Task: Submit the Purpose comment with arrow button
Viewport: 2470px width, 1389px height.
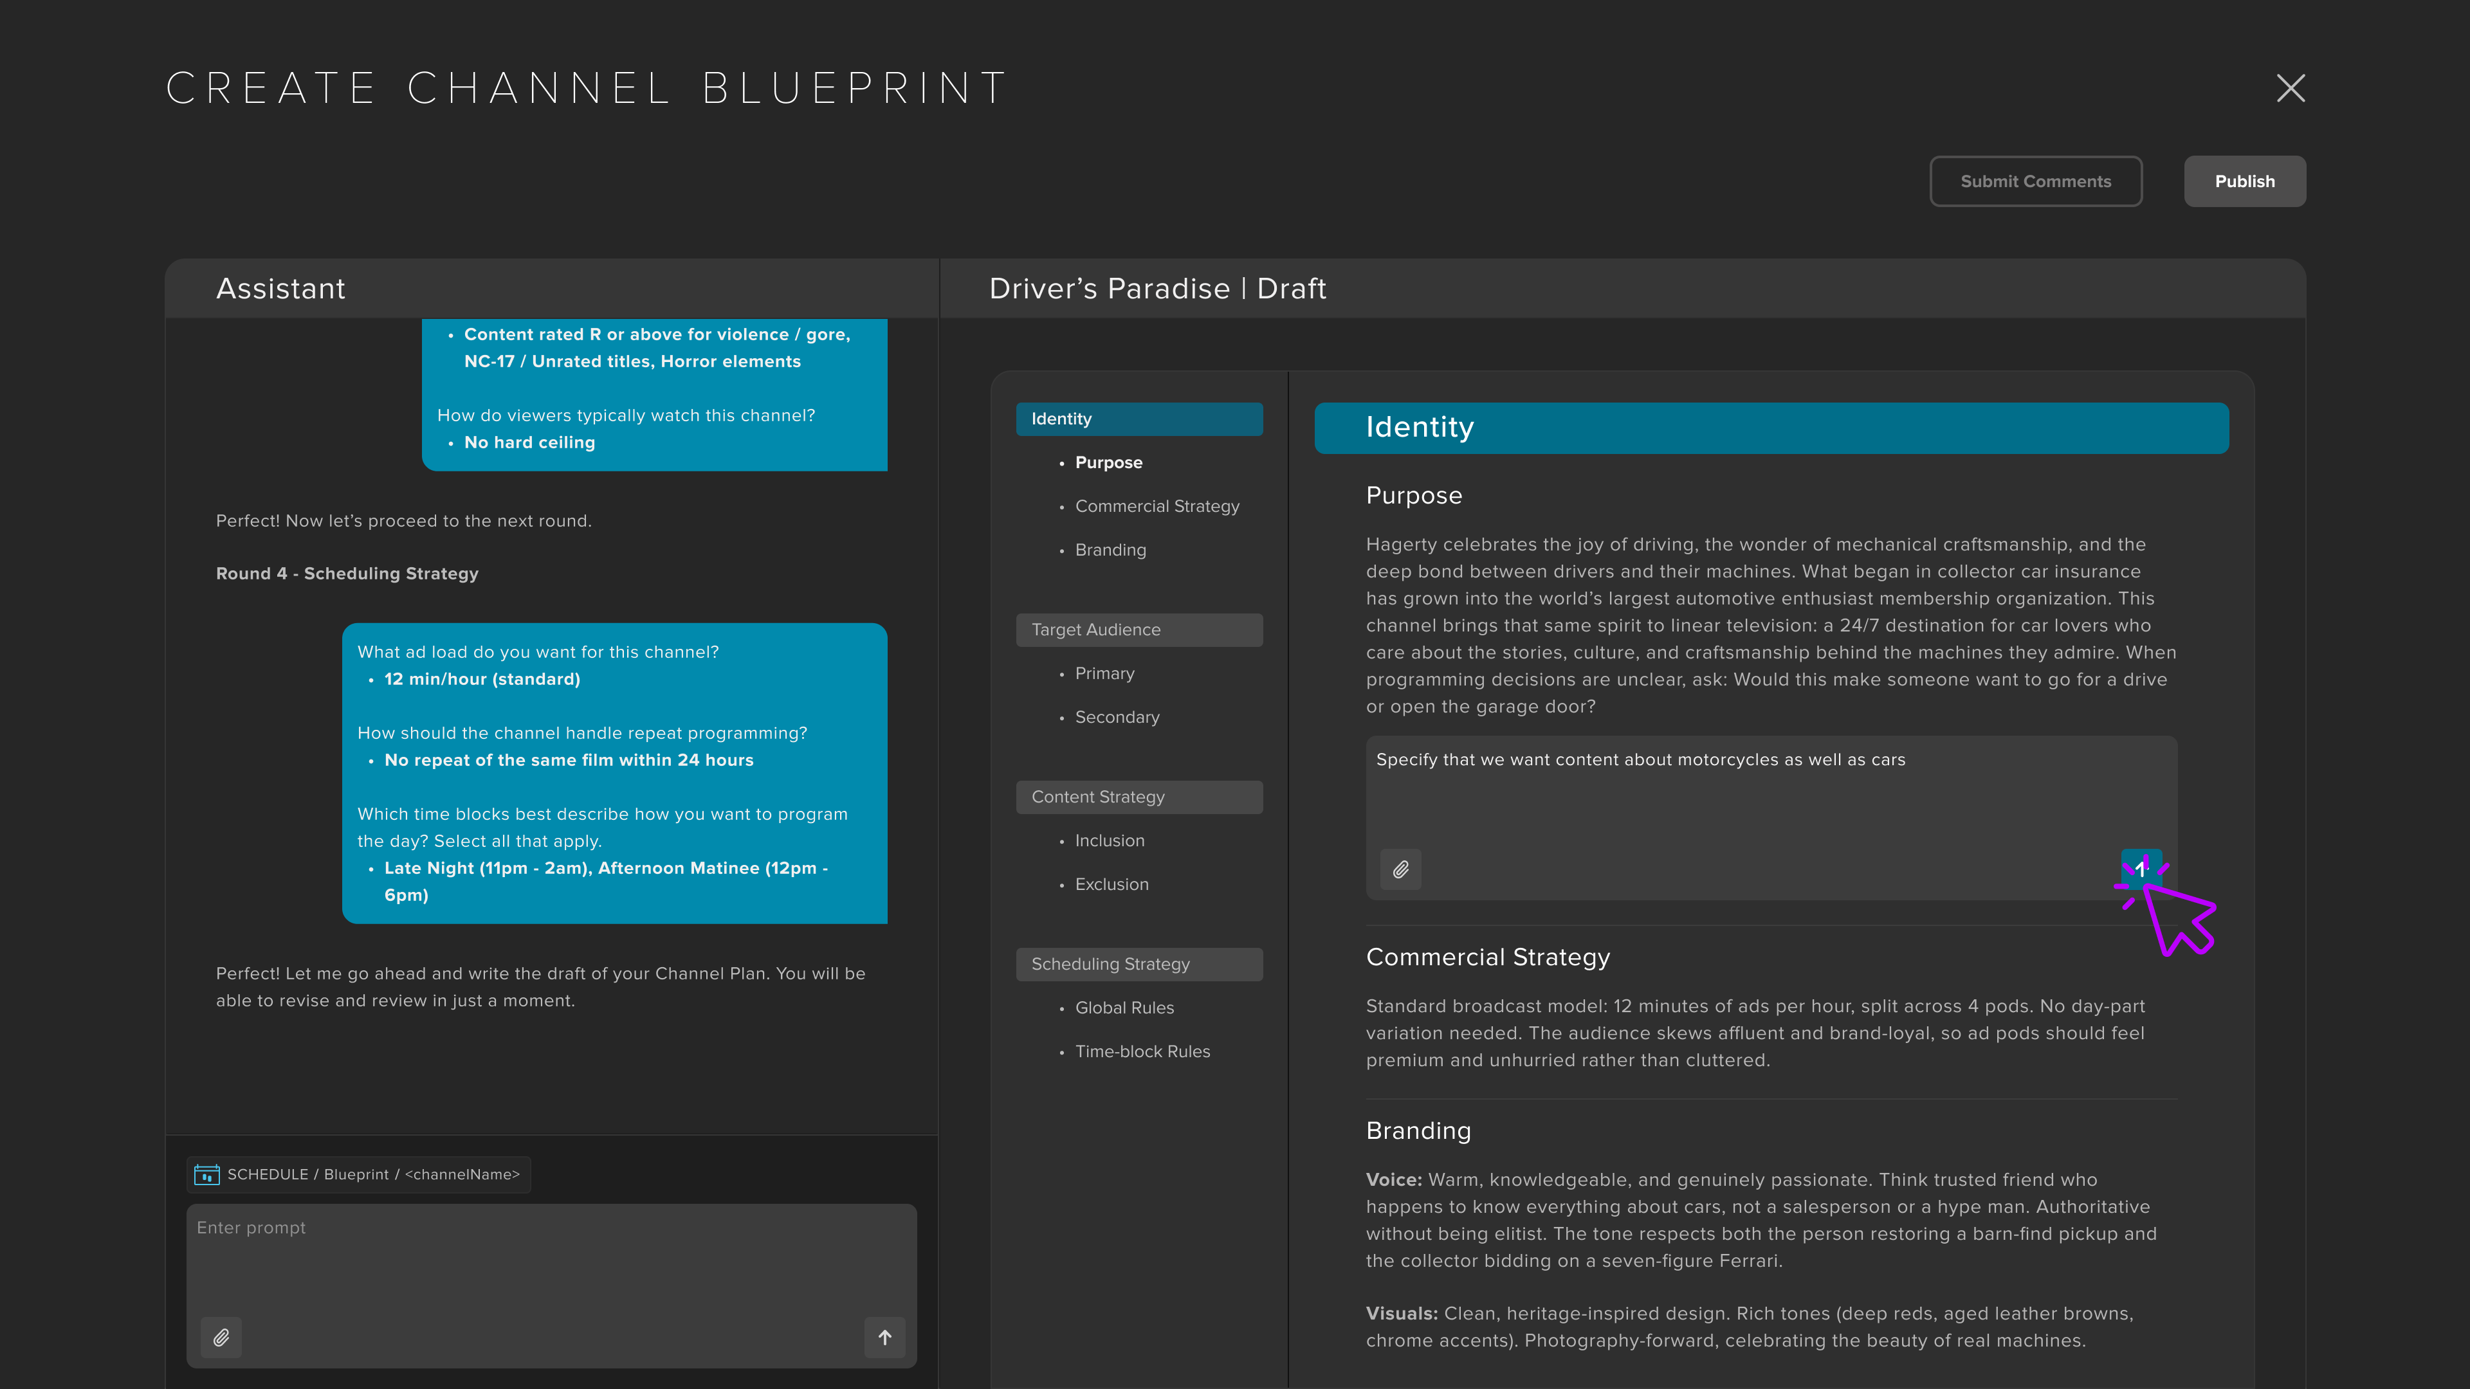Action: 2140,869
